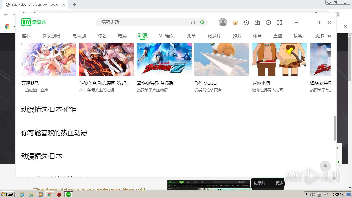Open a new browser tab

coord(74,5)
